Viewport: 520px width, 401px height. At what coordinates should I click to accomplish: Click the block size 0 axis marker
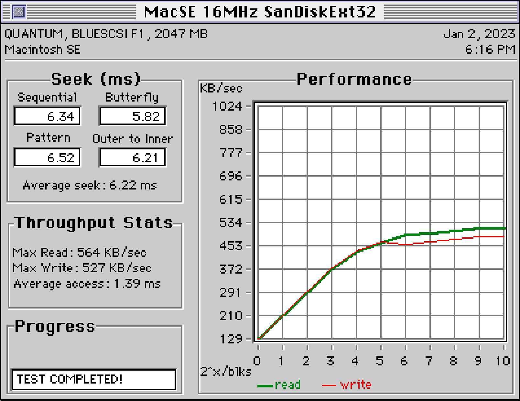pyautogui.click(x=257, y=361)
